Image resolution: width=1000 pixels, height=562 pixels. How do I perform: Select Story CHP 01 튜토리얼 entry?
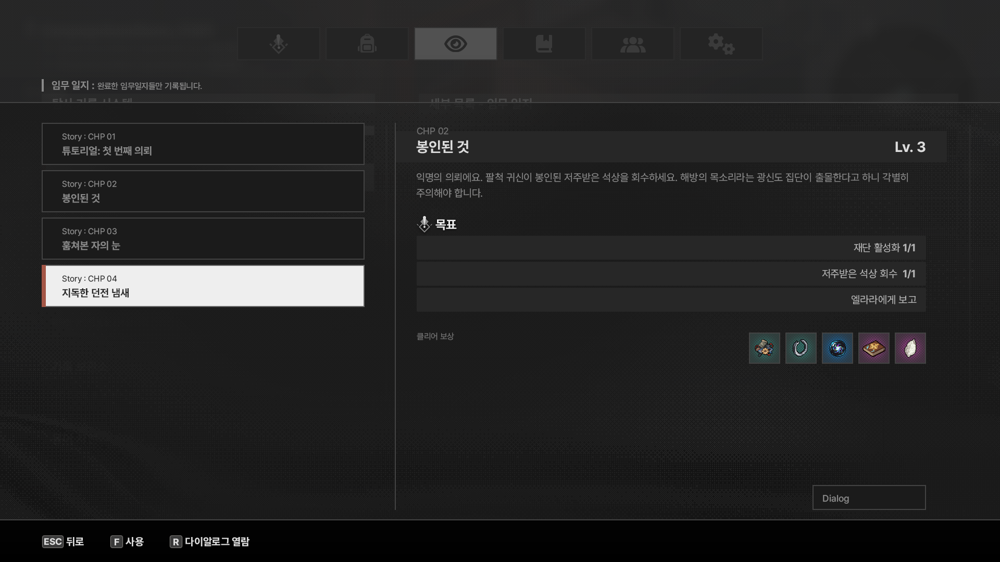pos(203,144)
